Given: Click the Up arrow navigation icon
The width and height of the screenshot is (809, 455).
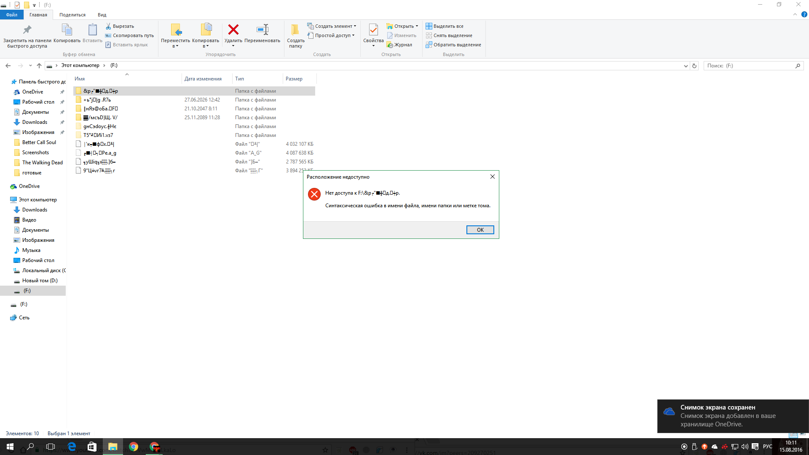Looking at the screenshot, I should (x=39, y=66).
